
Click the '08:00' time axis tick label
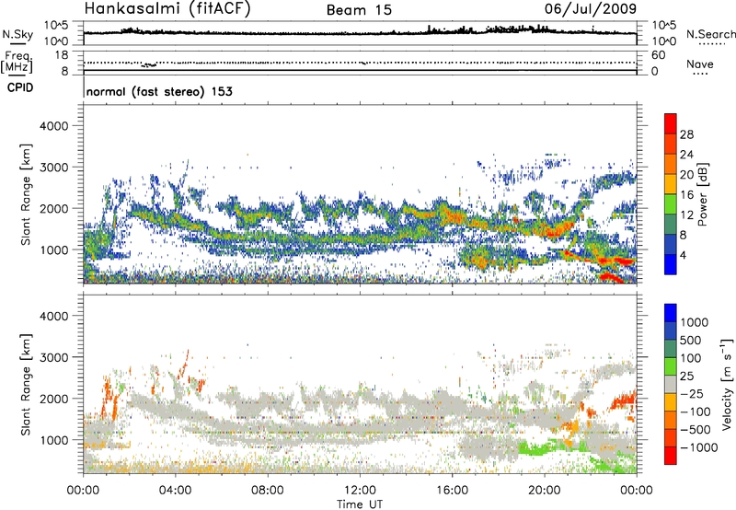coord(268,491)
